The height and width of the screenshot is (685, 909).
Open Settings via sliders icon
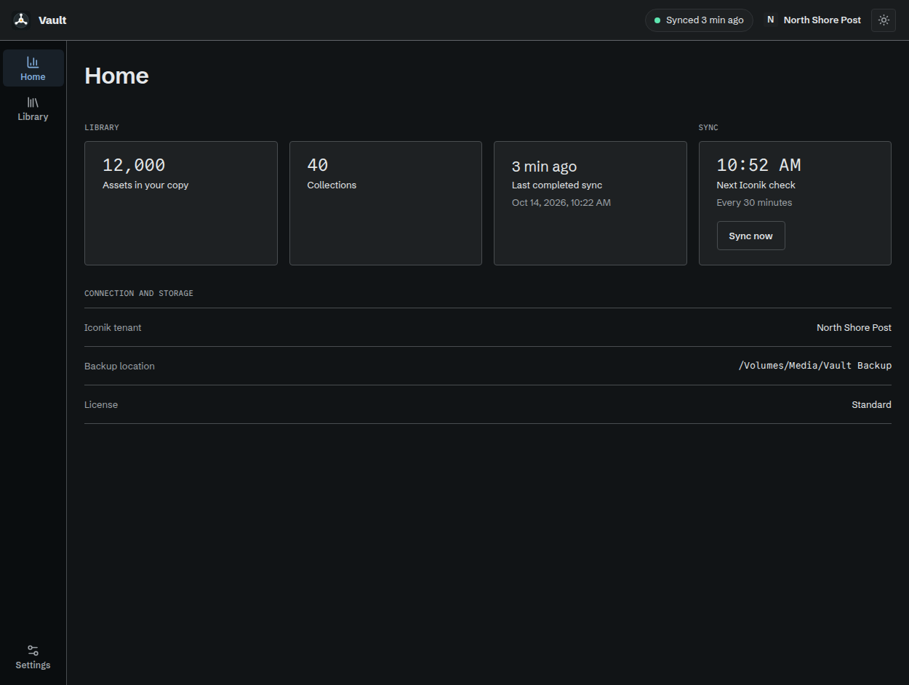coord(33,650)
